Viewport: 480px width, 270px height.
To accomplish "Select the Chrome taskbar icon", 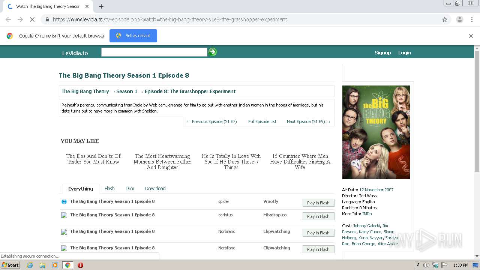I will pyautogui.click(x=68, y=265).
